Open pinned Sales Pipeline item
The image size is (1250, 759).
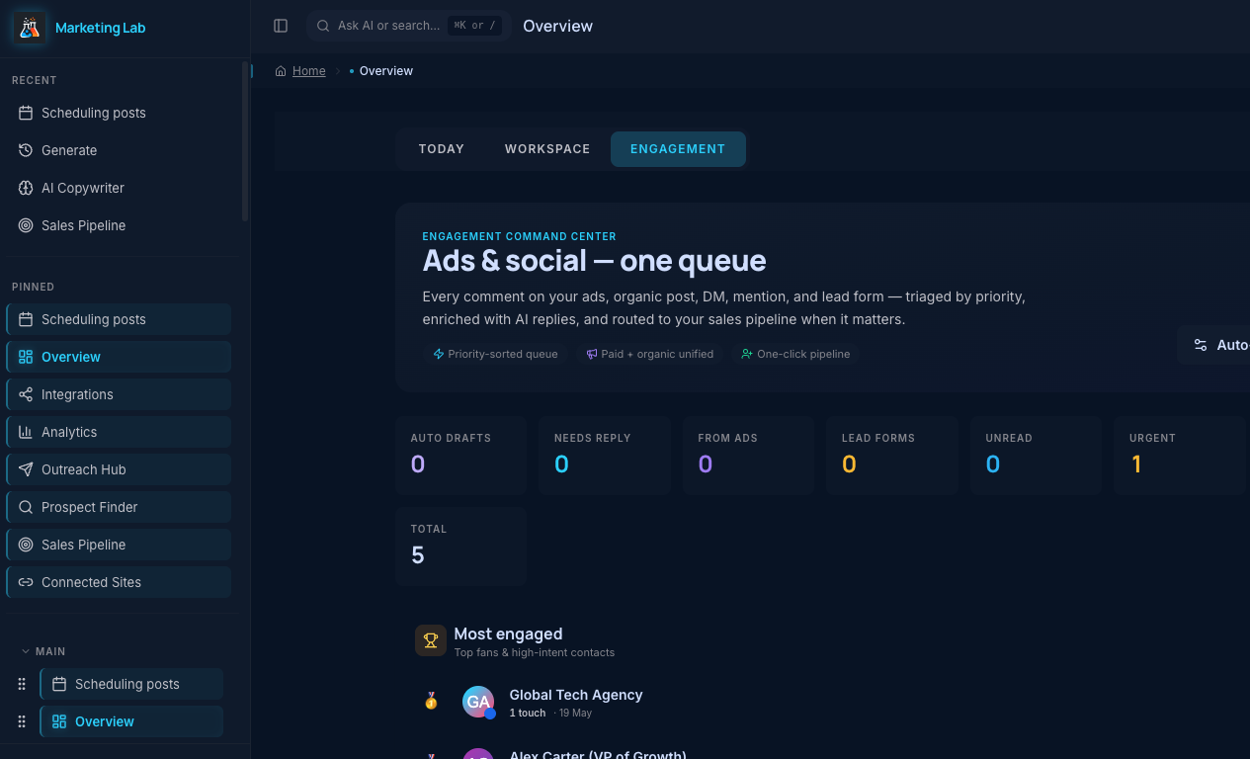point(119,545)
